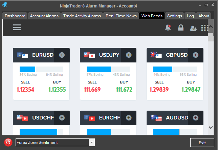This screenshot has width=218, height=150.
Task: Click the scrollbar up arrow
Action: click(x=211, y=26)
